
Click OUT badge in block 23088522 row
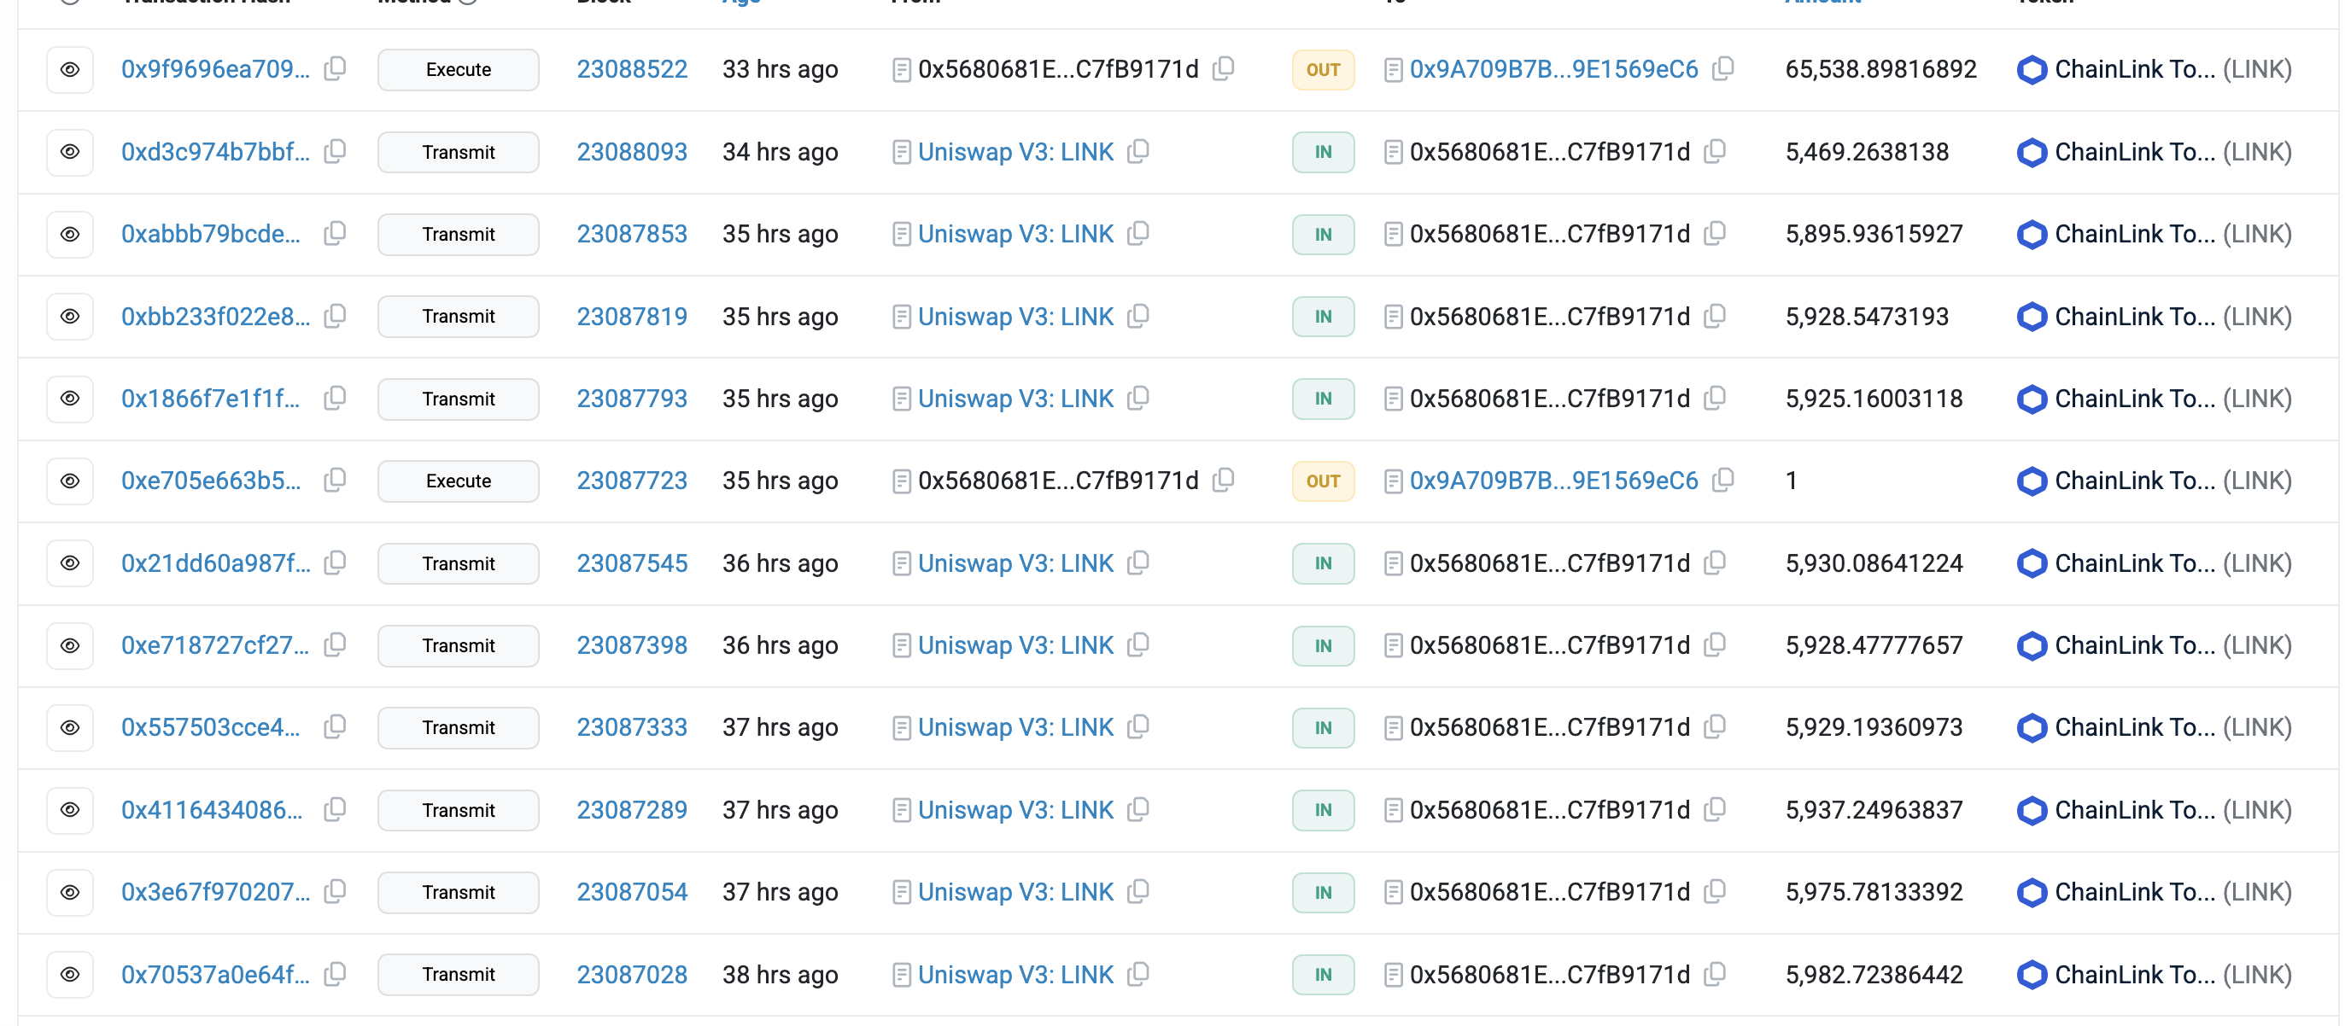pyautogui.click(x=1324, y=70)
